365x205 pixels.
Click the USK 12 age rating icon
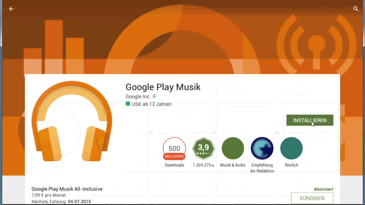pyautogui.click(x=128, y=104)
